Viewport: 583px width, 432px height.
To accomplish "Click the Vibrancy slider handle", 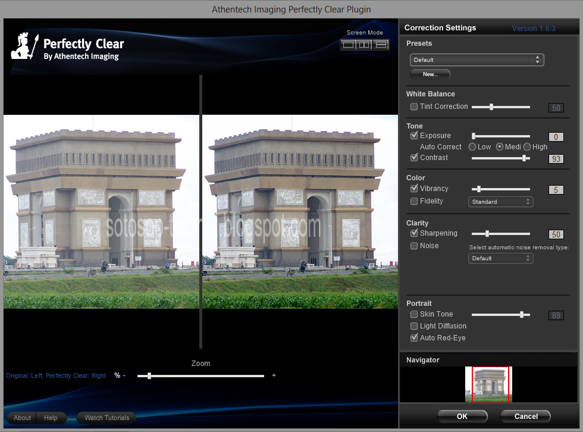I will pos(479,189).
